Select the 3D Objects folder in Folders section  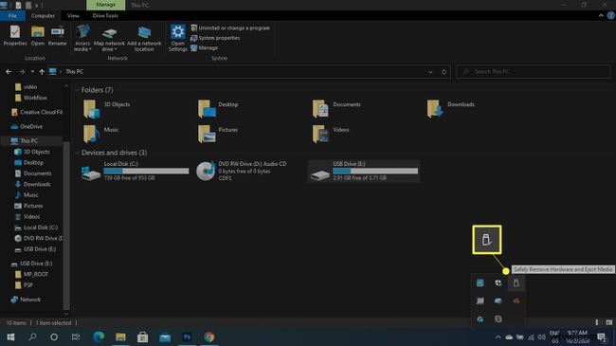point(106,108)
